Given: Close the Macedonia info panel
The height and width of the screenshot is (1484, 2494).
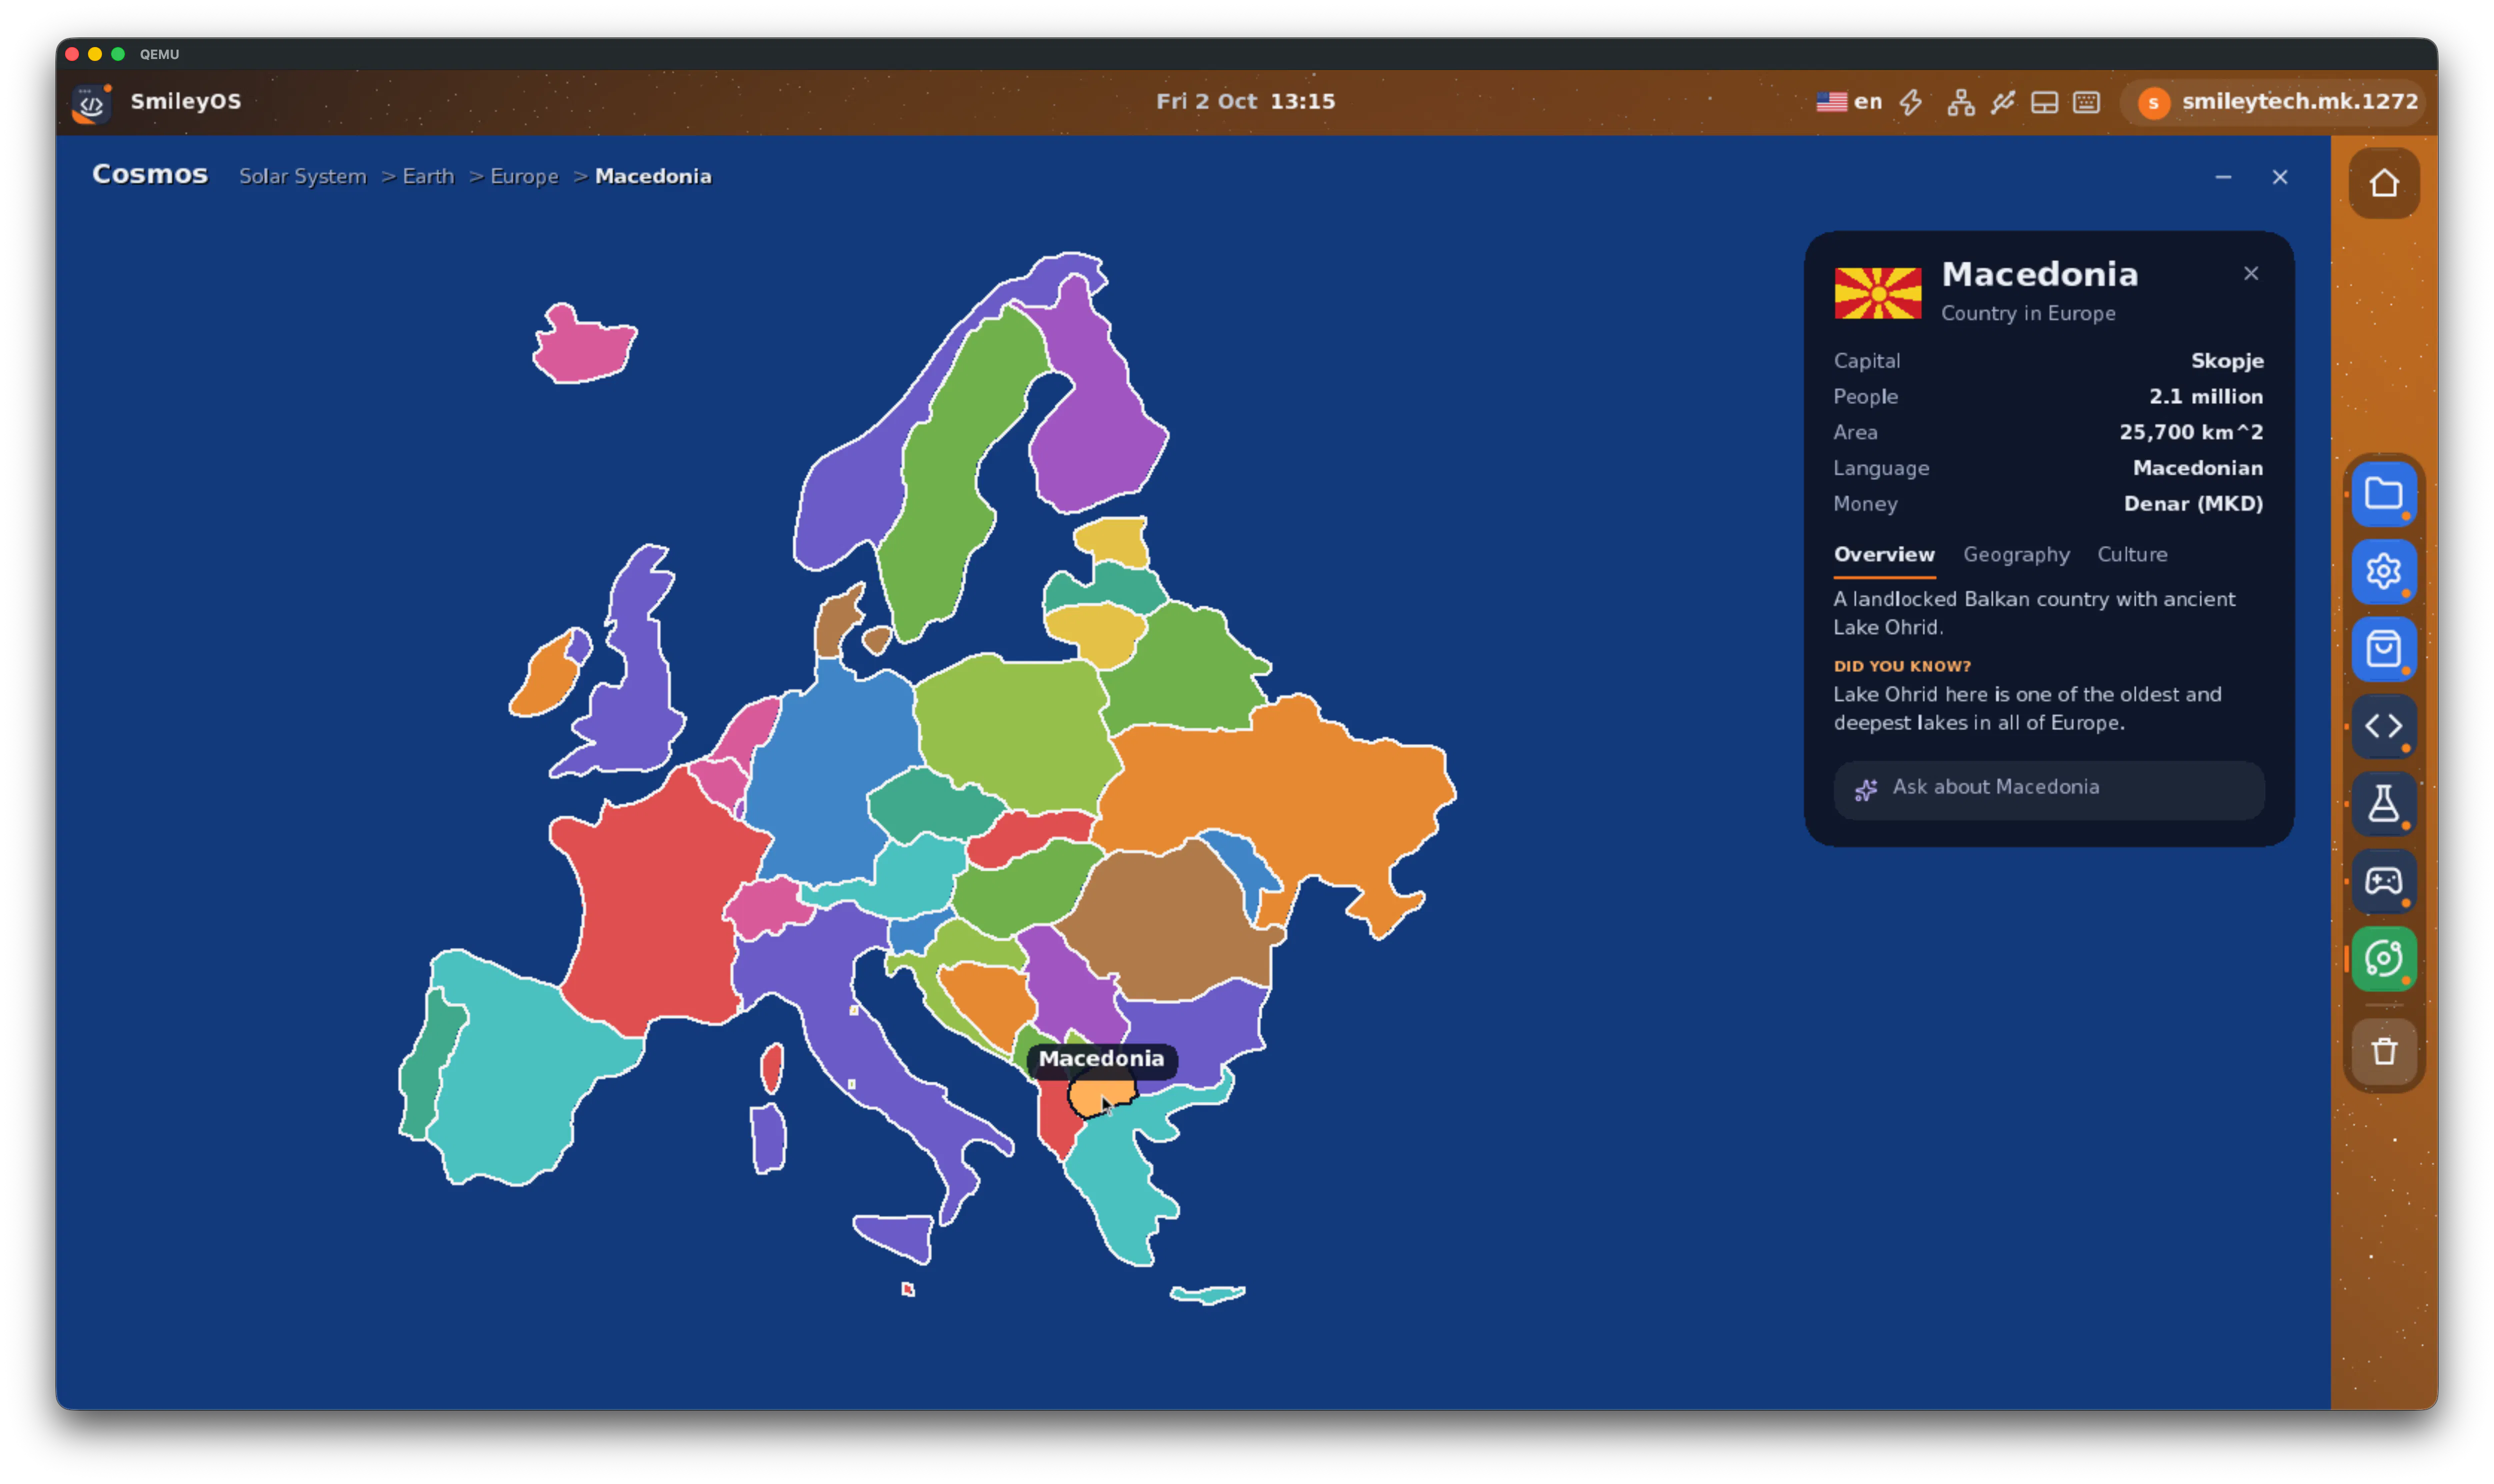Looking at the screenshot, I should (x=2250, y=273).
